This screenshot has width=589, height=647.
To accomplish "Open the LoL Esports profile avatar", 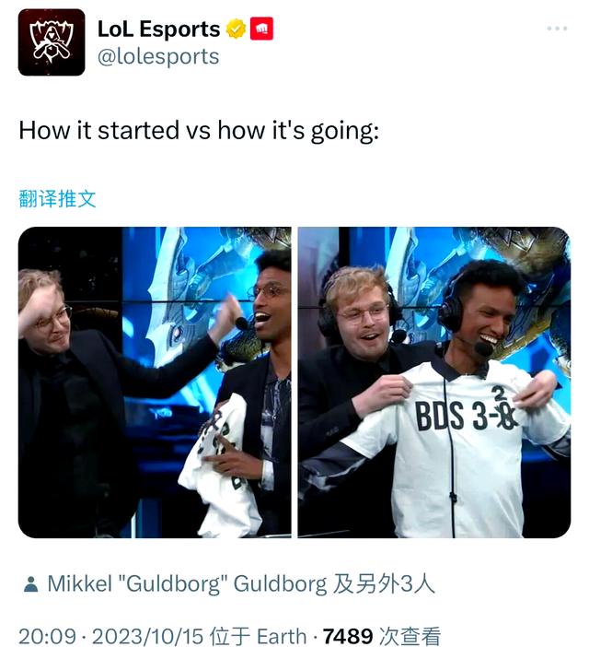I will click(x=52, y=42).
